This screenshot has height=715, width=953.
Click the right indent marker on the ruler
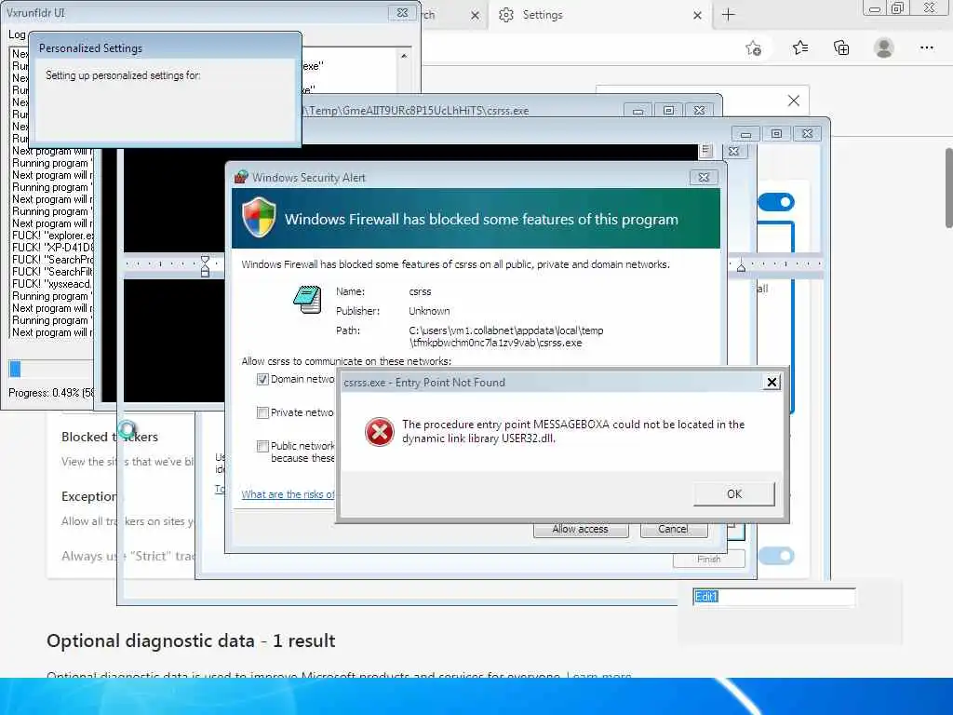tap(741, 266)
